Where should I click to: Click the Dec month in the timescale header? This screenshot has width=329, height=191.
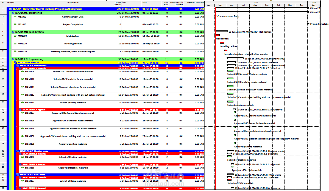302,5
